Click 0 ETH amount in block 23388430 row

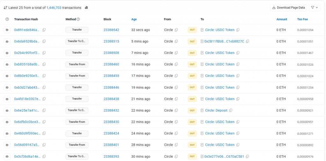281,122
